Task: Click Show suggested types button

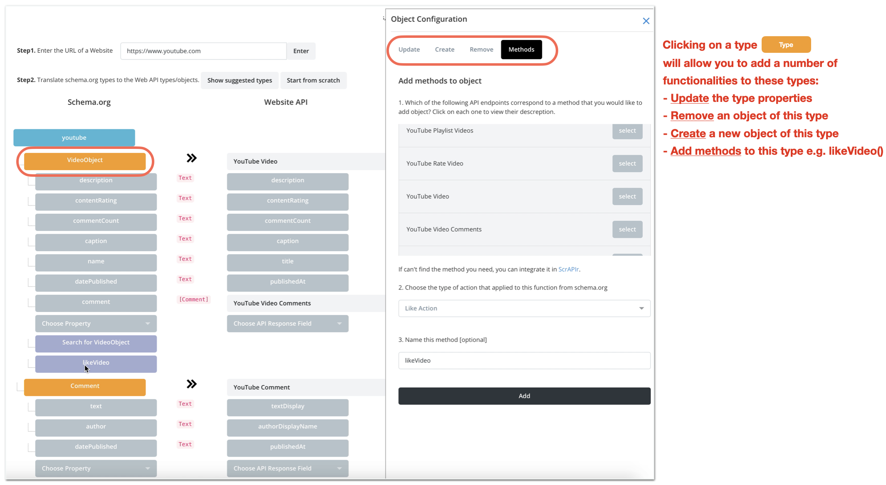Action: pyautogui.click(x=240, y=80)
